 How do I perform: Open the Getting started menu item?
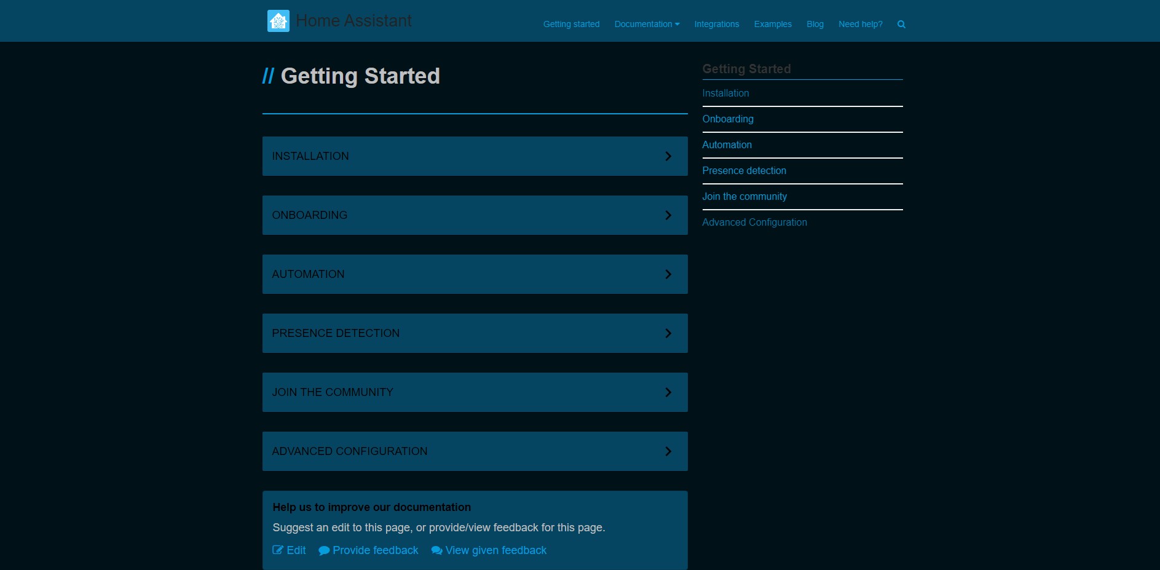pyautogui.click(x=570, y=24)
